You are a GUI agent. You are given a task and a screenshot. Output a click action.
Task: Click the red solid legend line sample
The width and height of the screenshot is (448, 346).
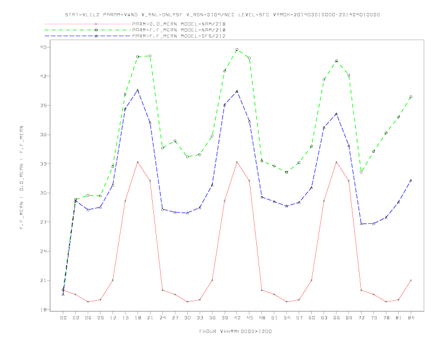pos(88,24)
